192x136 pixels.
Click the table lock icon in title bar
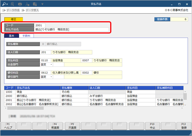point(35,4)
